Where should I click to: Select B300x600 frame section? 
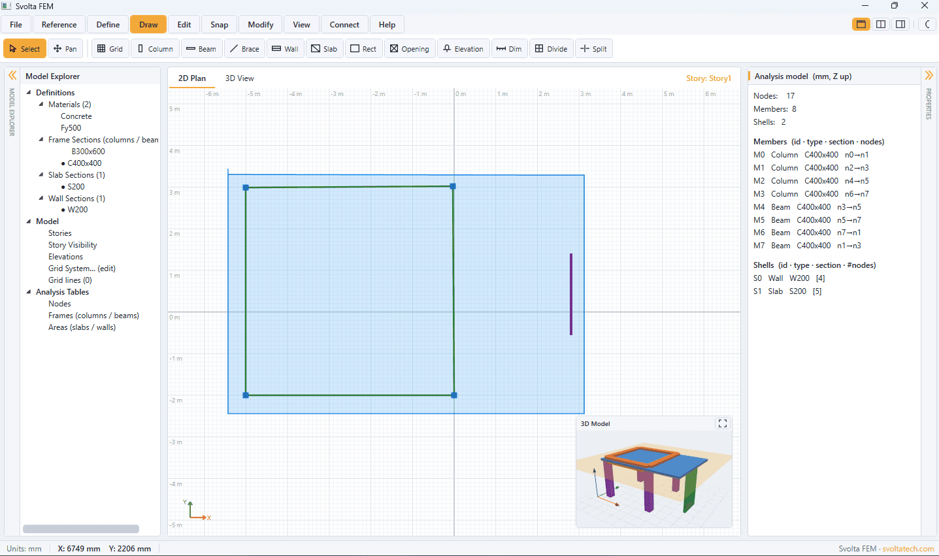coord(88,152)
